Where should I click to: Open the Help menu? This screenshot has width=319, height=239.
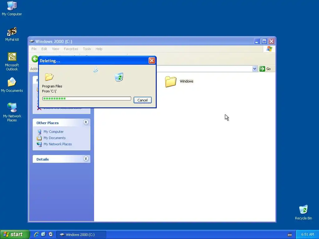coord(99,49)
